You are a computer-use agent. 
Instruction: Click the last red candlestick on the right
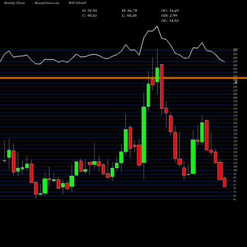(225, 182)
